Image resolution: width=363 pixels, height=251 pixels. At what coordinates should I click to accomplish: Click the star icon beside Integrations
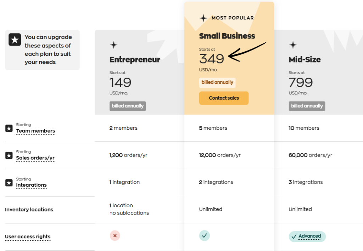click(9, 183)
